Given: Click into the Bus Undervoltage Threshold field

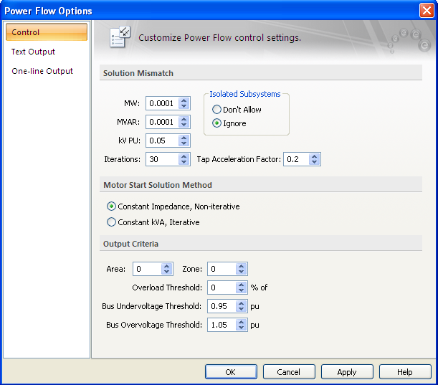Looking at the screenshot, I should point(221,306).
